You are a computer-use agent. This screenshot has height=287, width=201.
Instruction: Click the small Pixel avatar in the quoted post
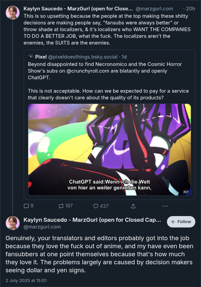click(31, 57)
